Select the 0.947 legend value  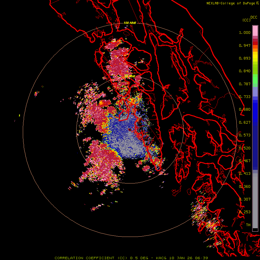point(245,45)
